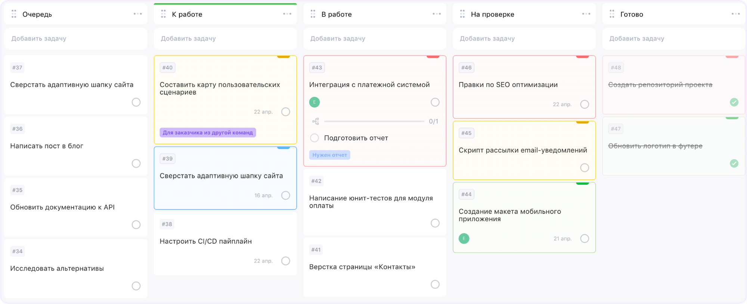Click assignee avatar on task #44
This screenshot has height=304, width=747.
(464, 238)
